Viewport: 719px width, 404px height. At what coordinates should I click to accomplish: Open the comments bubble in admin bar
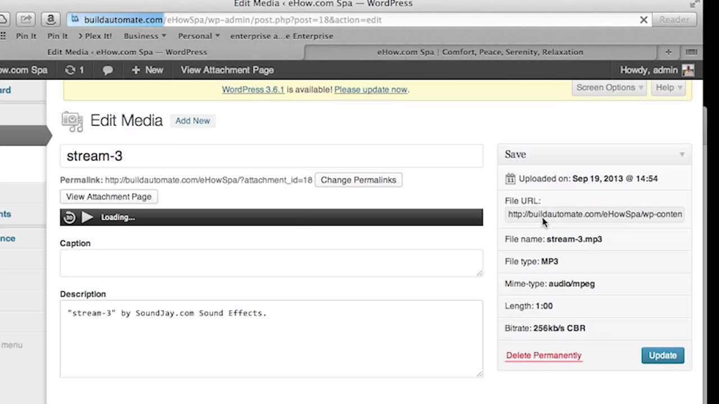[x=107, y=70]
